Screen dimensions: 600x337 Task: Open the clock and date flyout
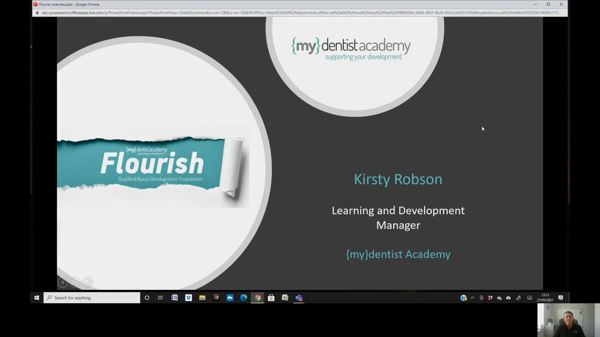tap(545, 298)
